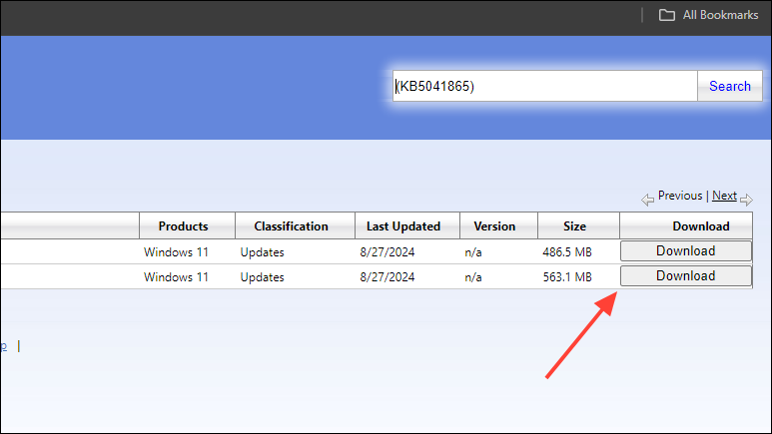Click n/a version in the 486.5 MB row
This screenshot has width=772, height=434.
tap(473, 252)
